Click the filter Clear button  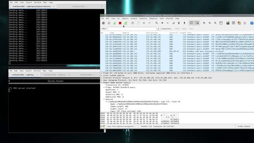(x=177, y=29)
